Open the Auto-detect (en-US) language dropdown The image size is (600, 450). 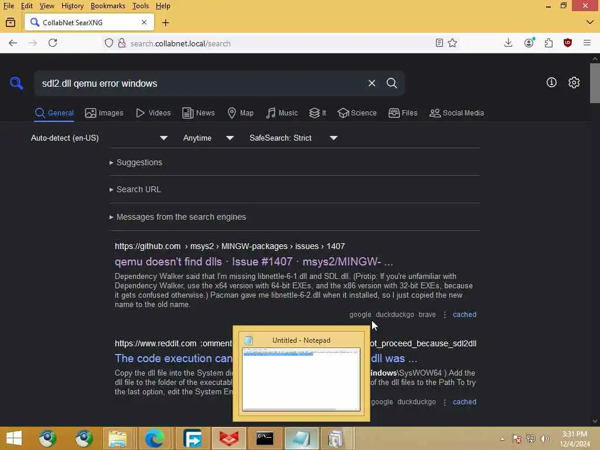tap(99, 138)
